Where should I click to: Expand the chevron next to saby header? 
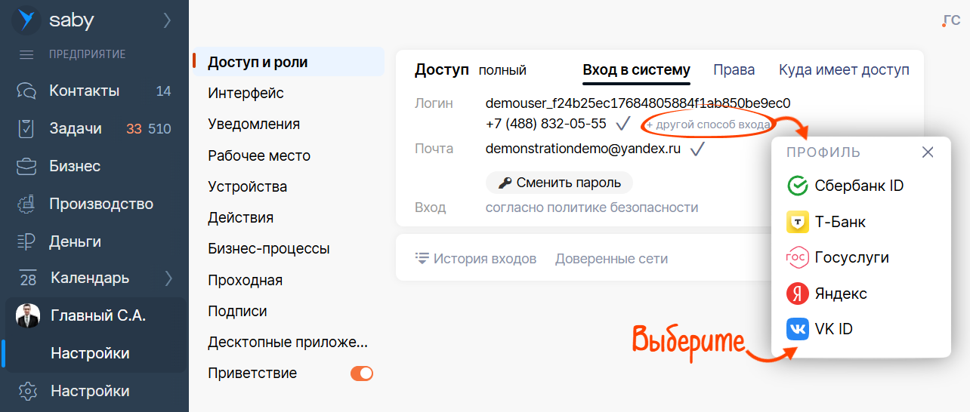coord(168,21)
